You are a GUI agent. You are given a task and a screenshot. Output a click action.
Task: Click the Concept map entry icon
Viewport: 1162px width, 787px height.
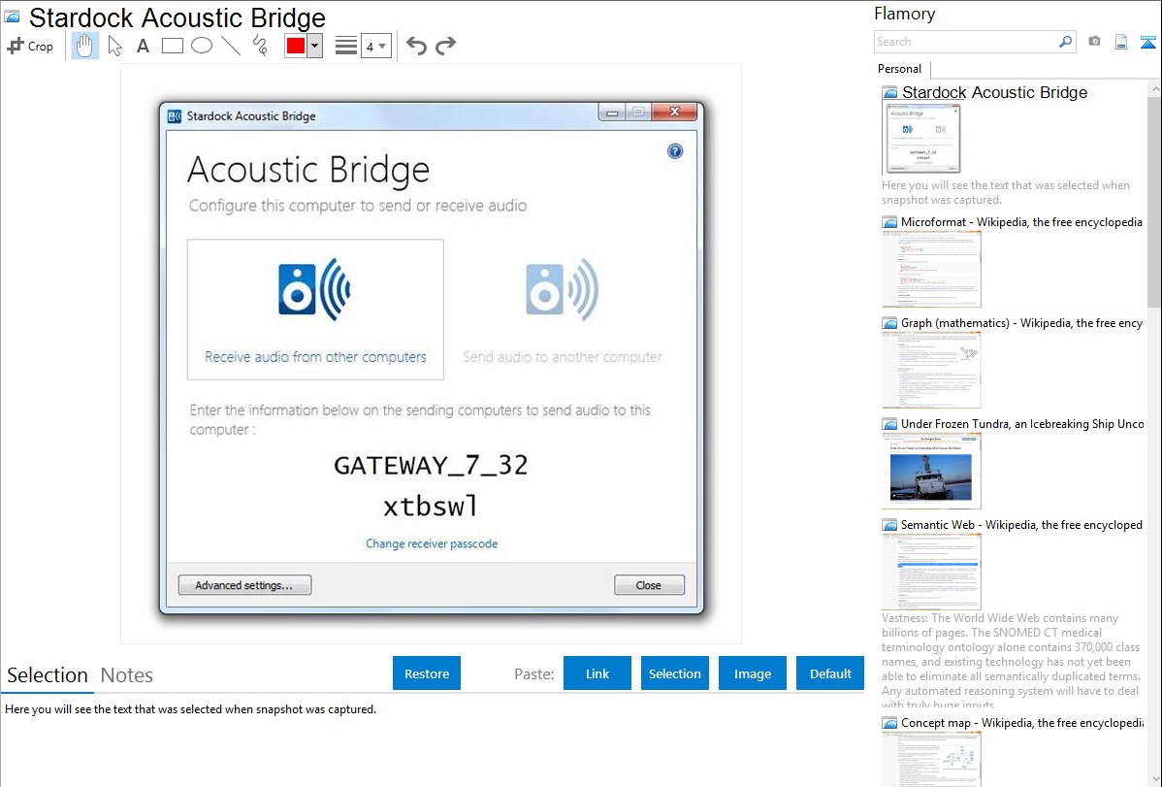click(890, 723)
